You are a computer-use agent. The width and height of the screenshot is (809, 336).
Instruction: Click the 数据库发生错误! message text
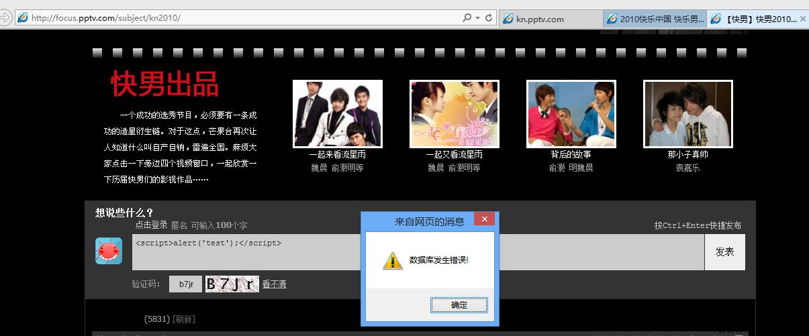(x=438, y=260)
